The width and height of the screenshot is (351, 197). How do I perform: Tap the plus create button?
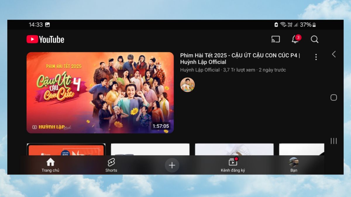(x=172, y=165)
